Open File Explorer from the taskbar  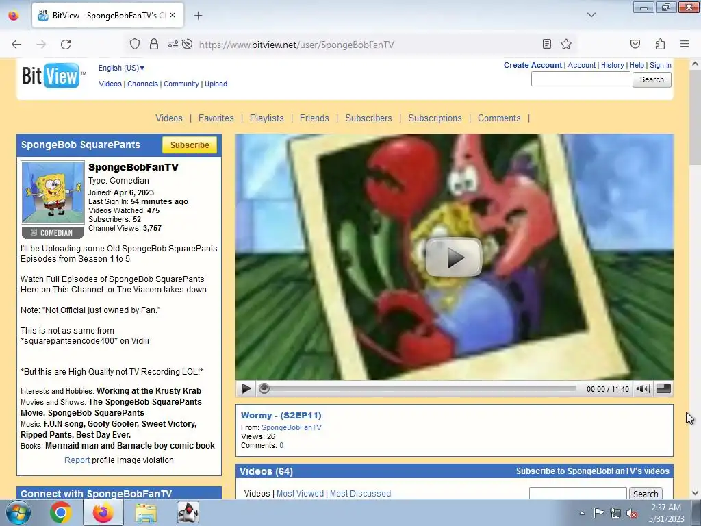pyautogui.click(x=146, y=512)
